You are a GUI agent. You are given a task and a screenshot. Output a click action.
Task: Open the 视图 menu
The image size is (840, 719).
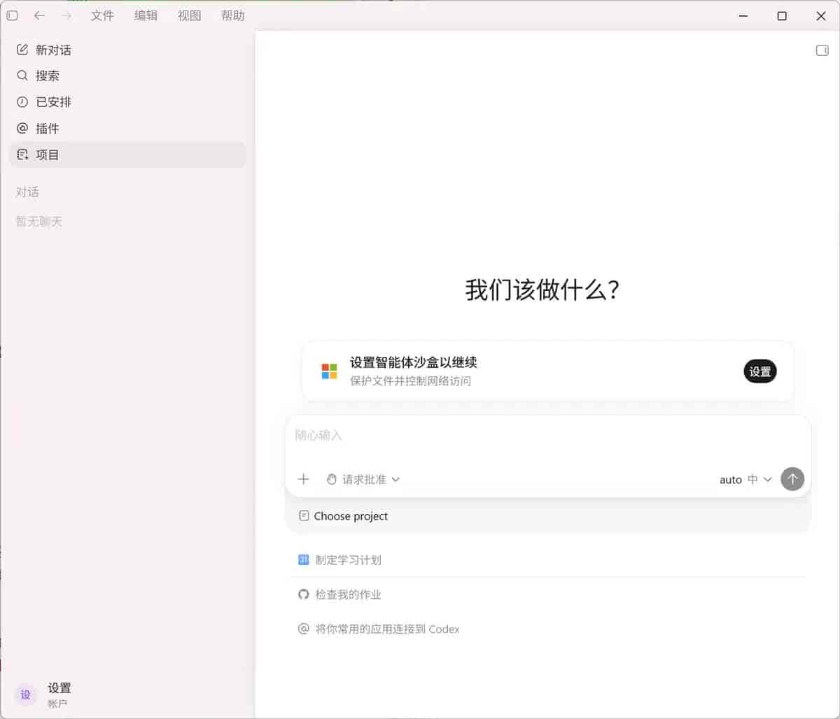[189, 15]
